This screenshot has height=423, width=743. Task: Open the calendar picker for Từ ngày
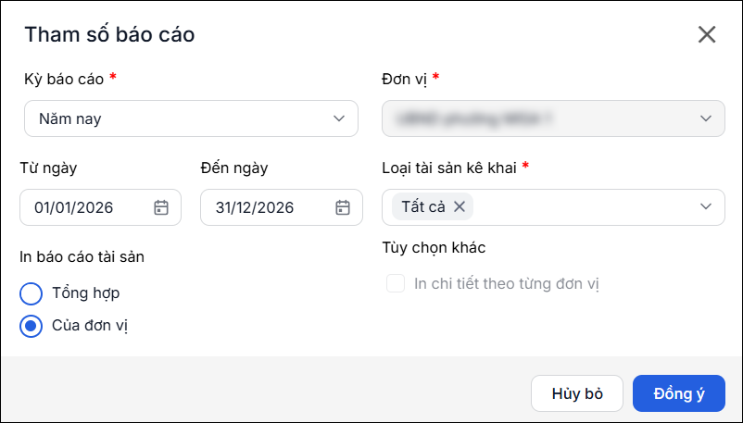161,207
